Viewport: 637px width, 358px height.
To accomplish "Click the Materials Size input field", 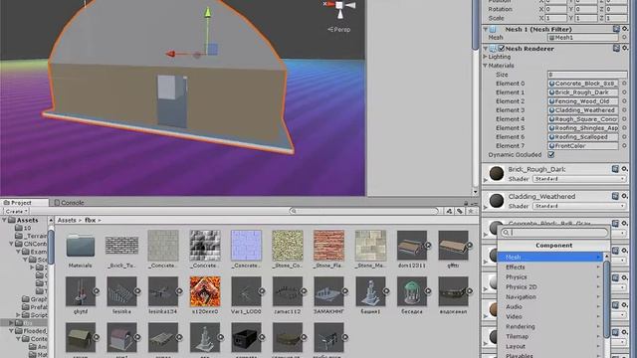I will (587, 75).
